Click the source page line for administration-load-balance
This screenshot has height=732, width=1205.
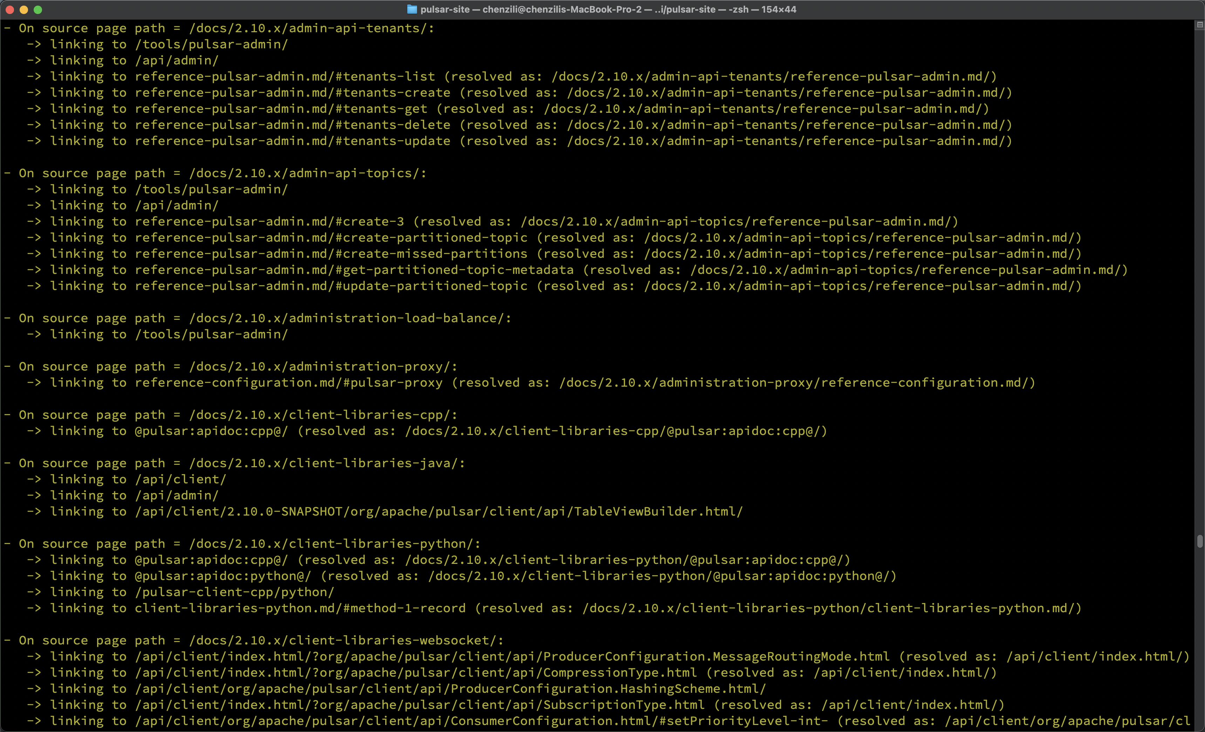pos(257,318)
